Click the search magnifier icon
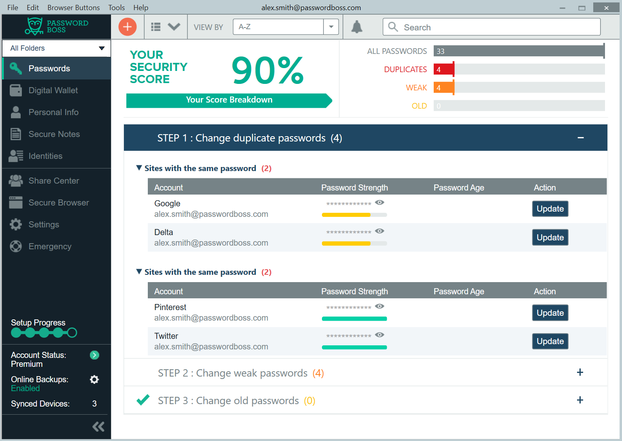Screen dimensions: 622x441 (393, 27)
